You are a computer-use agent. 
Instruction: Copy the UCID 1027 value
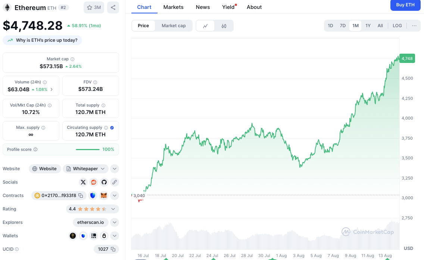point(113,250)
